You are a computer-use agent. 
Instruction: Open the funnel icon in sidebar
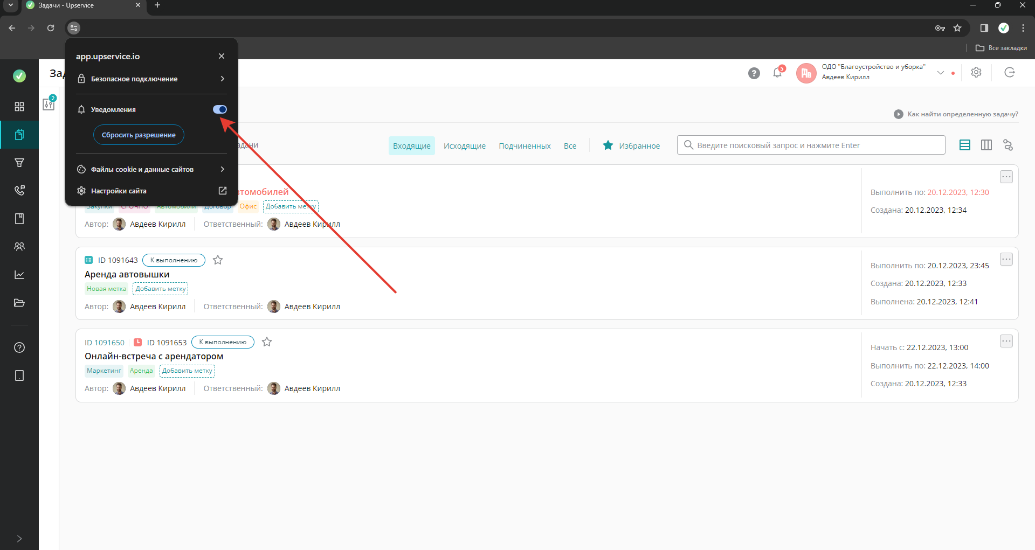[x=19, y=163]
